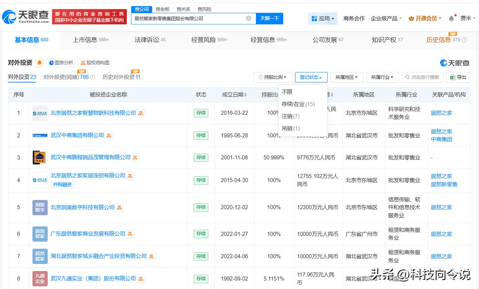Open company 广东居然智家商业发展有限公司

[x=88, y=234]
